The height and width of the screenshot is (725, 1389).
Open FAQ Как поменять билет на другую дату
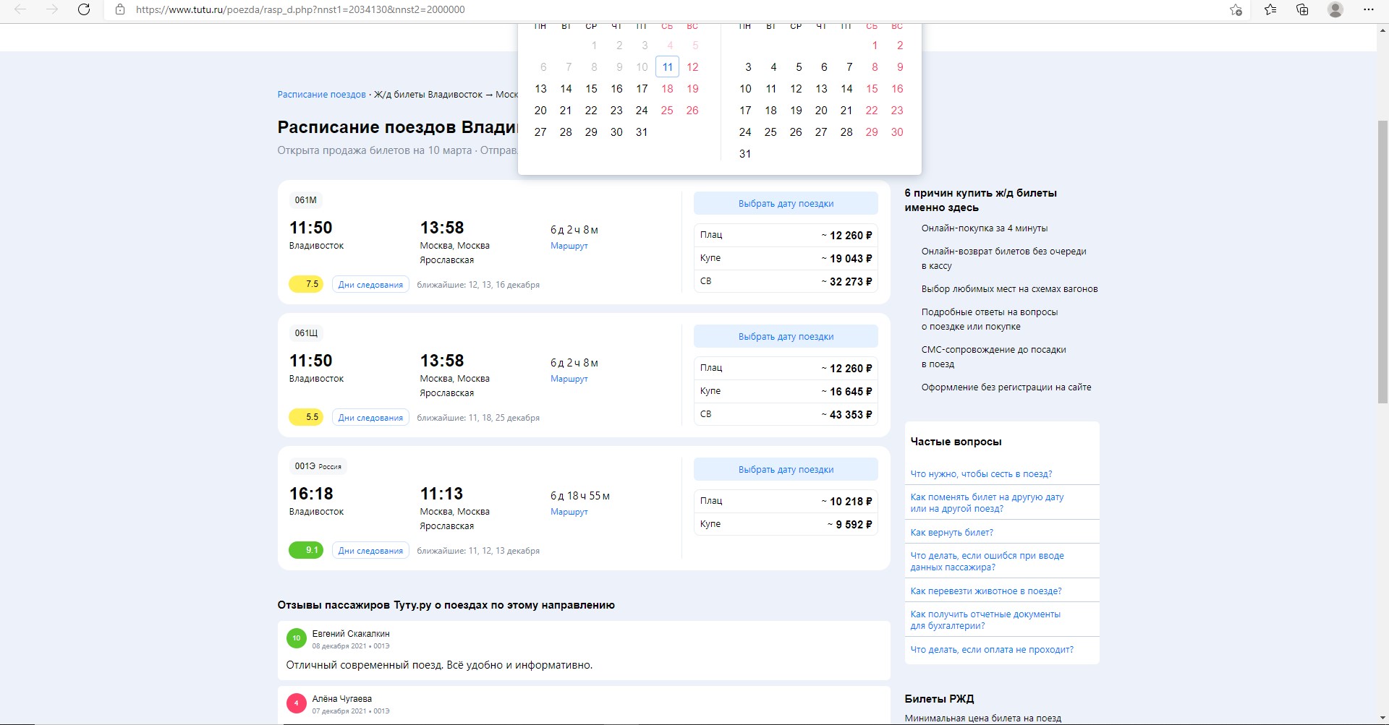click(987, 503)
